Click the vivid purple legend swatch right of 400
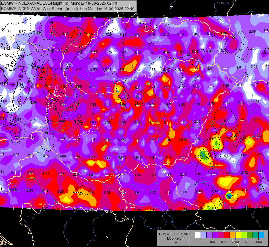This screenshot has height=247, width=269. pyautogui.click(x=215, y=235)
